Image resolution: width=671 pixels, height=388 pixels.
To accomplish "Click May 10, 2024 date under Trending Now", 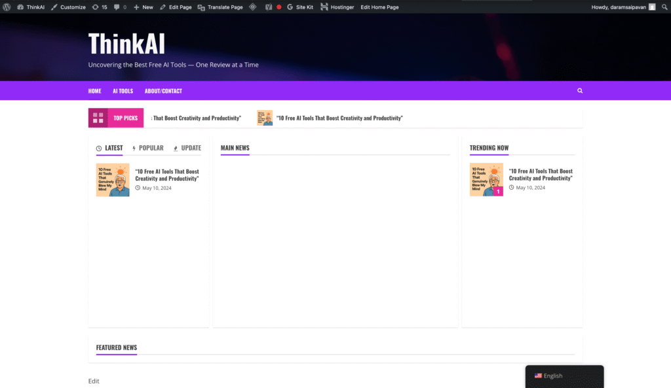I will pyautogui.click(x=530, y=188).
